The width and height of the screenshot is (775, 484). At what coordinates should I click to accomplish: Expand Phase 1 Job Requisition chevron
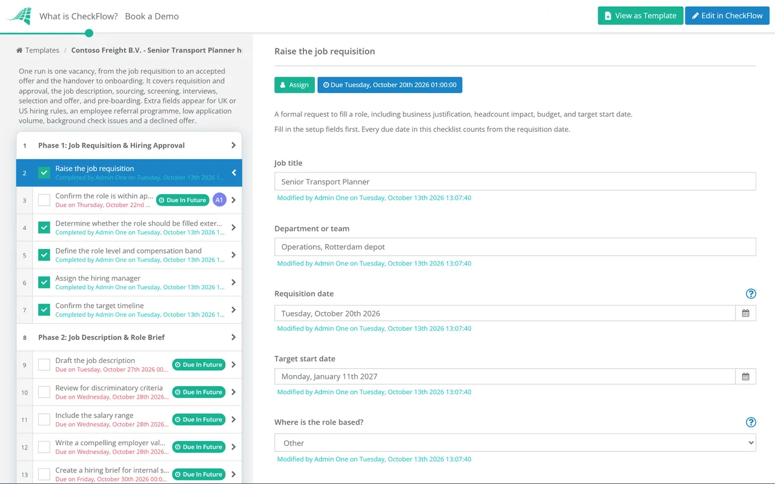click(234, 145)
